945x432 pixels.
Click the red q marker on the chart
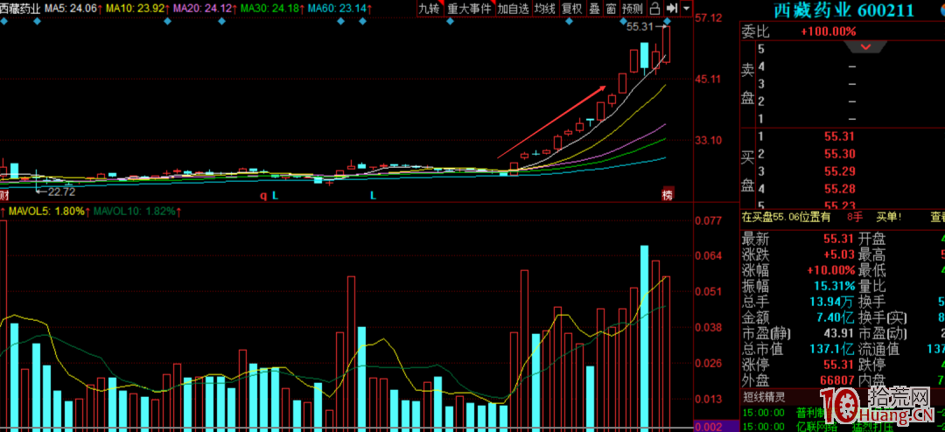(x=263, y=195)
